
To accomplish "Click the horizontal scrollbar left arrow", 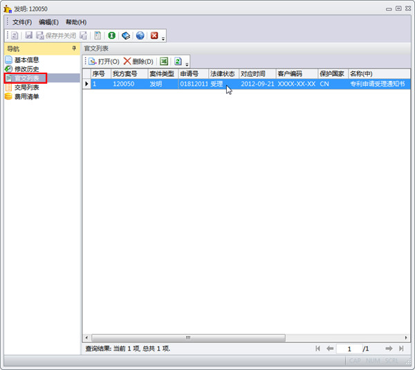I will [86, 337].
